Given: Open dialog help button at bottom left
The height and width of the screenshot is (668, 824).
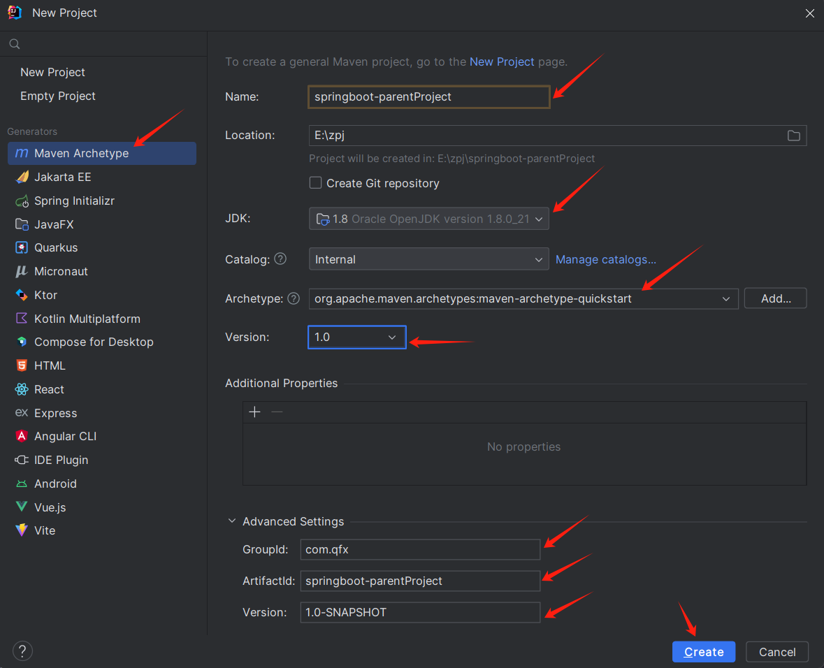Looking at the screenshot, I should point(22,651).
